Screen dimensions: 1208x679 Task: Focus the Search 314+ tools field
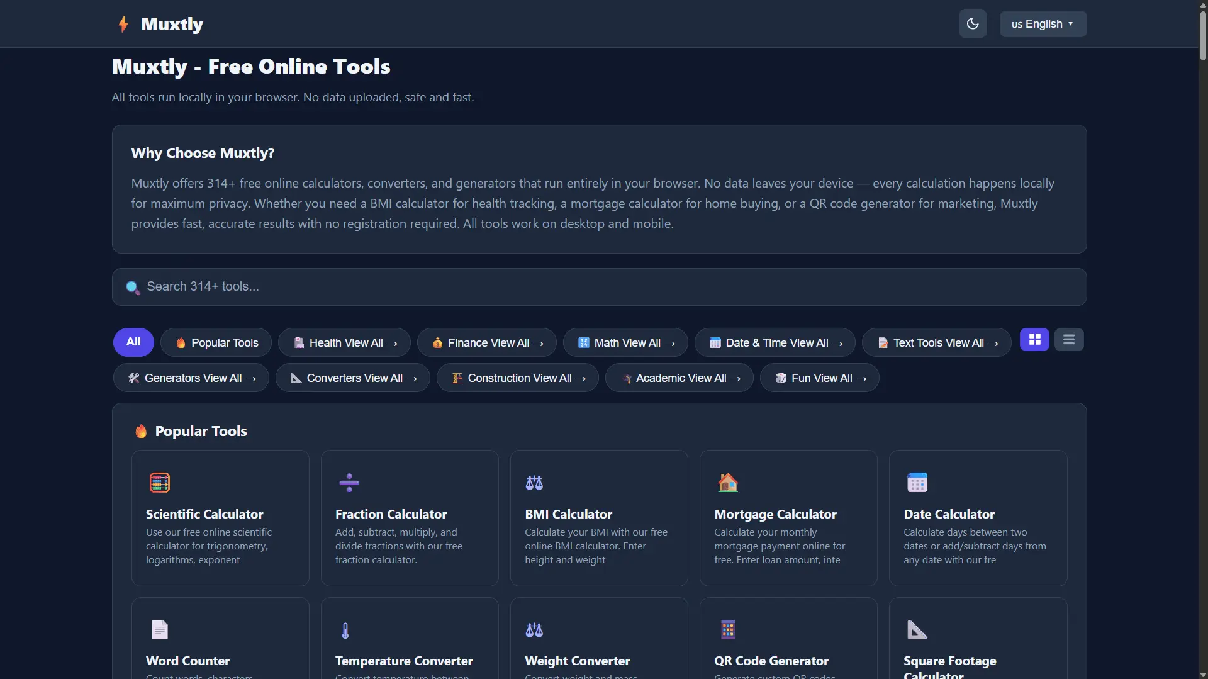point(599,287)
